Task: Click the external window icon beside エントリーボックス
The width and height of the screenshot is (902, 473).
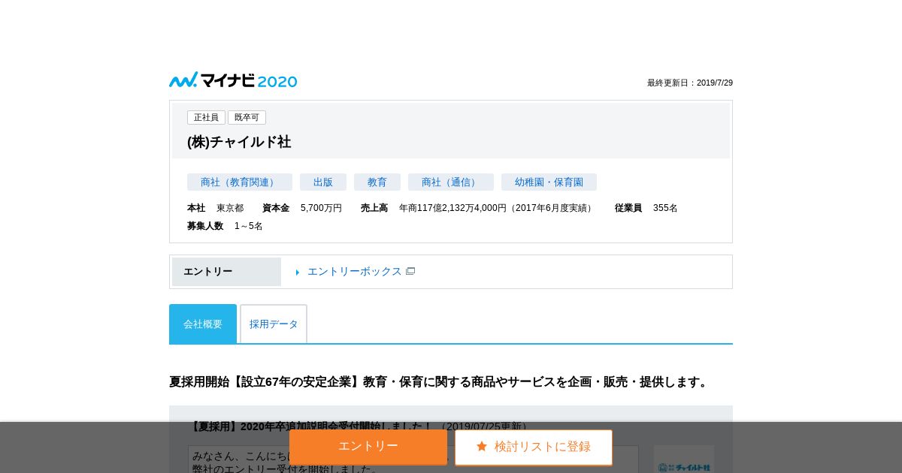Action: click(410, 271)
